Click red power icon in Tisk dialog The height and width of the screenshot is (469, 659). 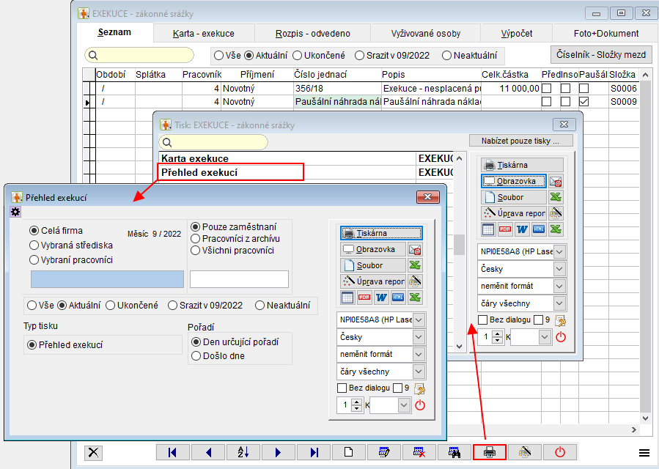click(x=561, y=337)
